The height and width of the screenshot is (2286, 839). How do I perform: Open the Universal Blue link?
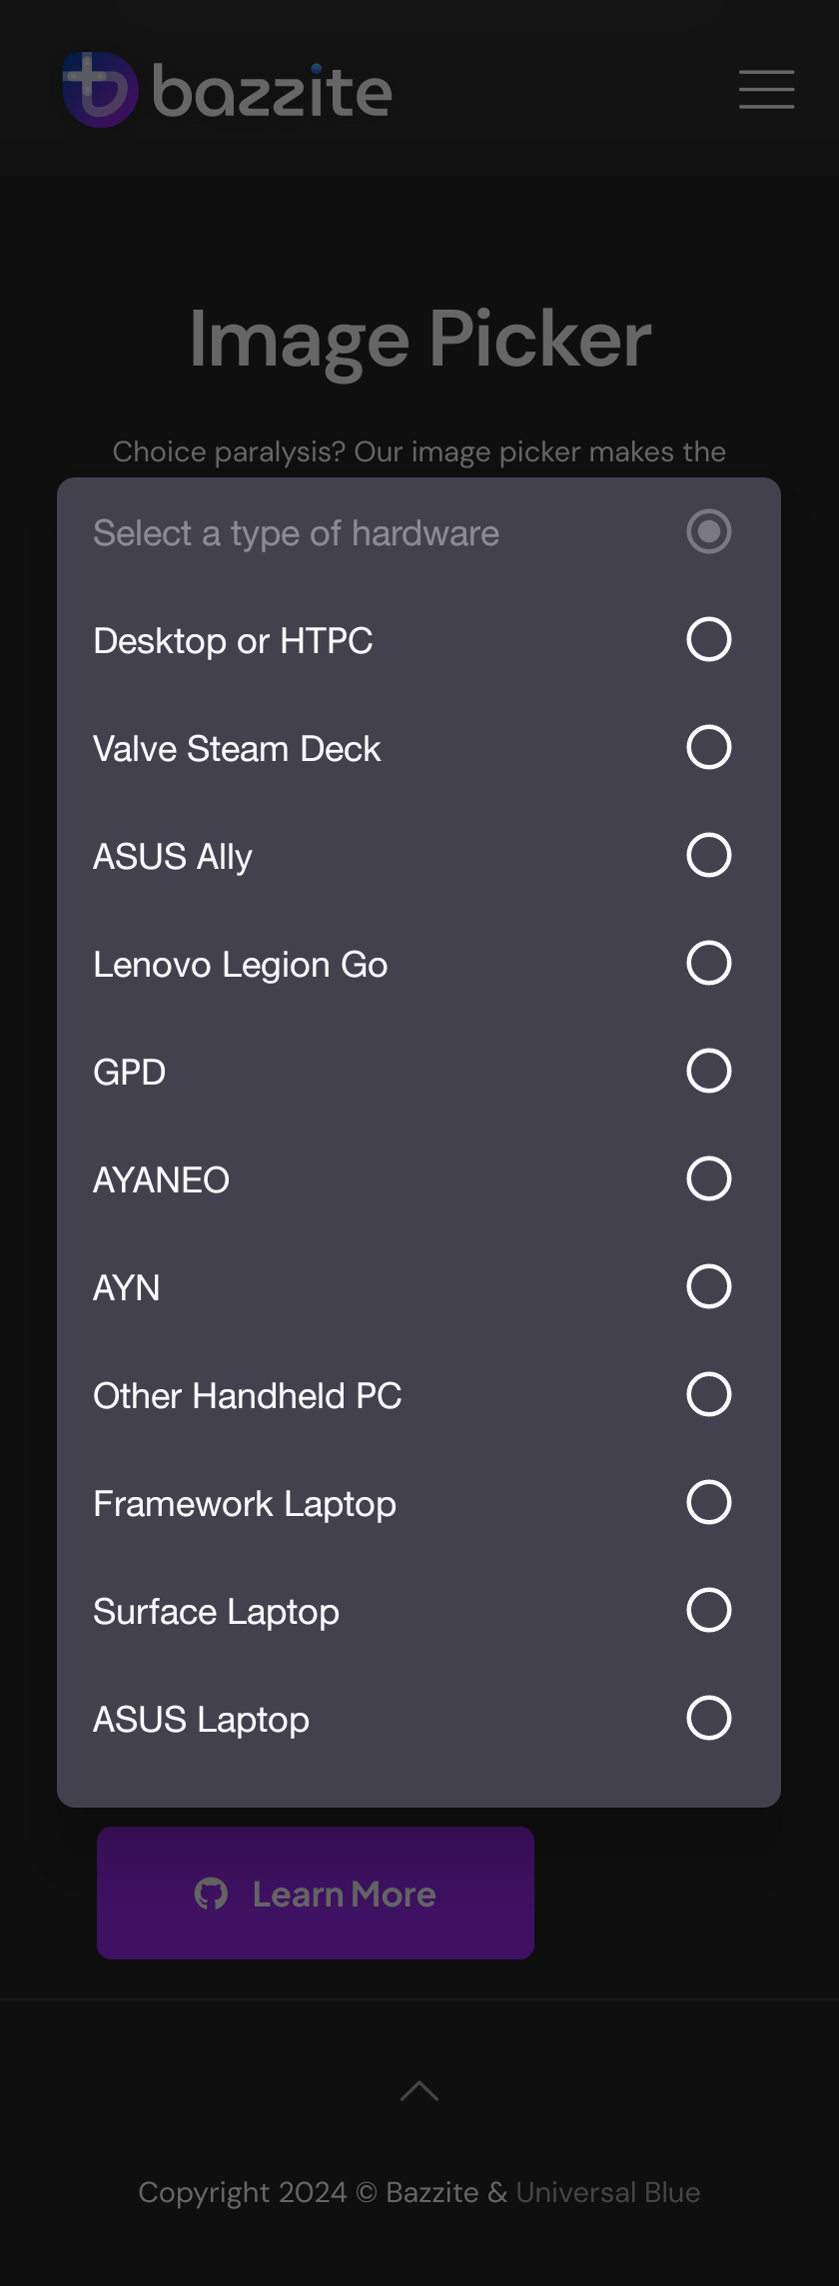(608, 2193)
